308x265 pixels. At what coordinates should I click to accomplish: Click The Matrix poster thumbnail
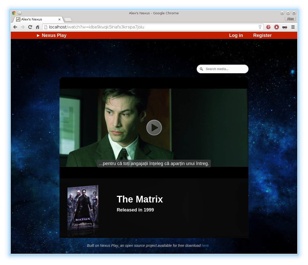coord(83,208)
